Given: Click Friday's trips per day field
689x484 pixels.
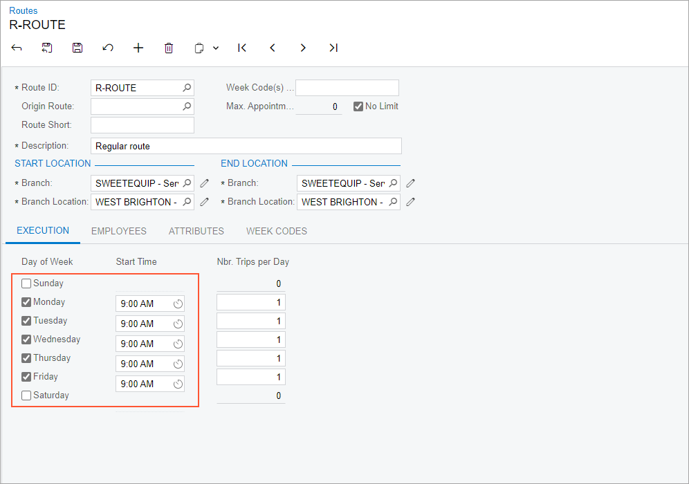Looking at the screenshot, I should tap(250, 377).
